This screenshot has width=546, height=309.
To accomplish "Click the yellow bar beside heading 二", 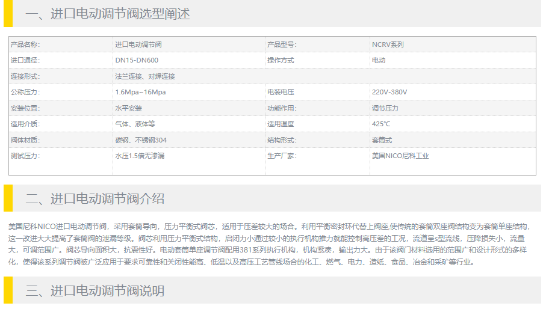I will (8, 198).
